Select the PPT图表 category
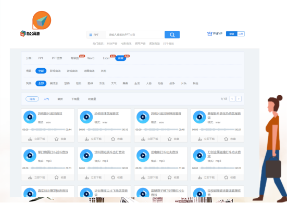 pyautogui.click(x=57, y=58)
